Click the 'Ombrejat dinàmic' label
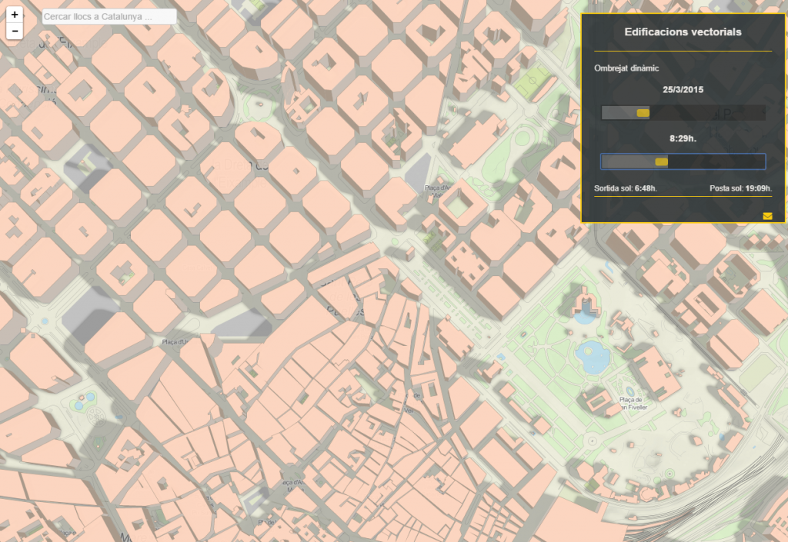This screenshot has width=788, height=542. click(x=626, y=68)
